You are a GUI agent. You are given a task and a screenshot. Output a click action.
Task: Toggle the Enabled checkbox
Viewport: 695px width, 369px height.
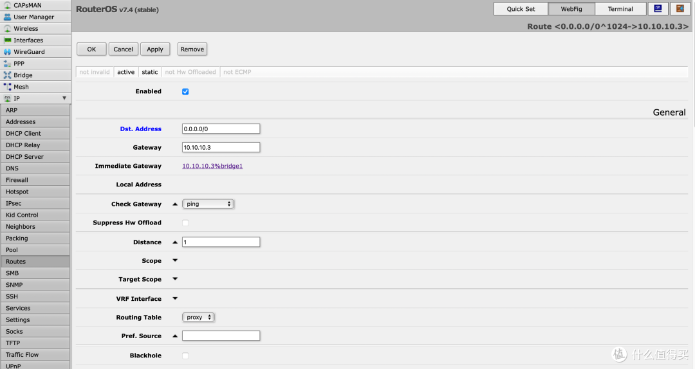[x=185, y=92]
